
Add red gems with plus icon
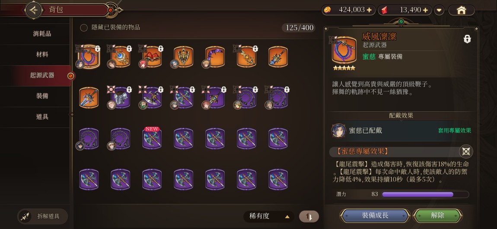pos(425,10)
